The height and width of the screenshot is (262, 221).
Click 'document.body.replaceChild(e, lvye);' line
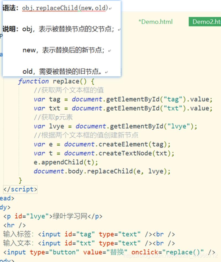point(102,172)
